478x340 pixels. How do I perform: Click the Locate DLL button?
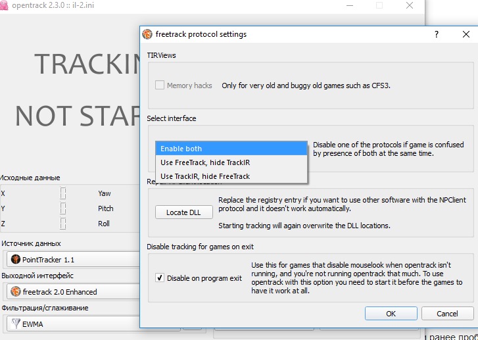[184, 212]
